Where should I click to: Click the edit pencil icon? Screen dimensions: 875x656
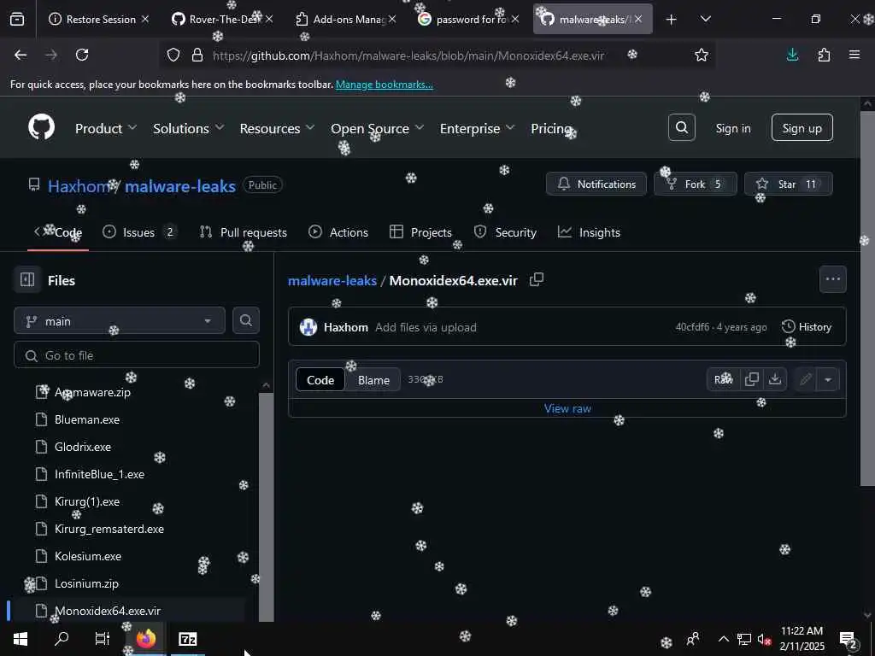805,379
